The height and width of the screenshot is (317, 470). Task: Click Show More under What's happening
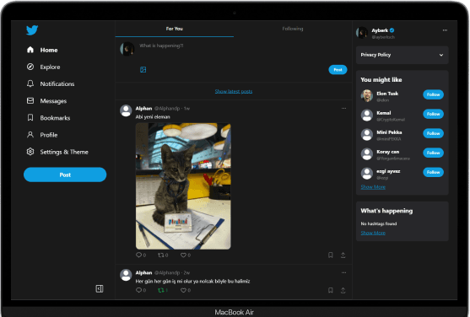[x=373, y=233]
